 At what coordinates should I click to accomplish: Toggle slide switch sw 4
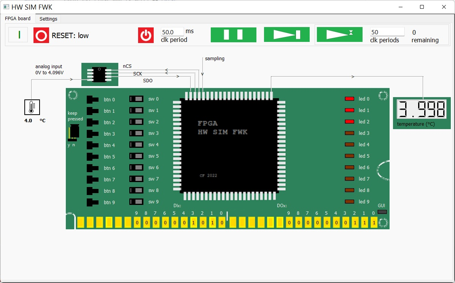[x=136, y=145]
